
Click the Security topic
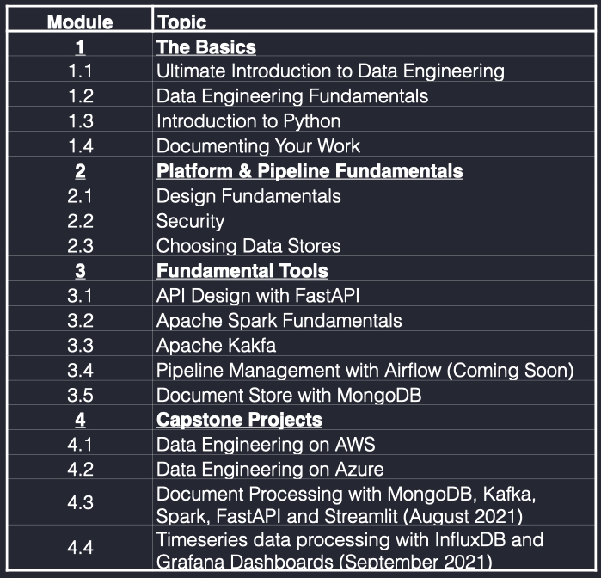coord(190,221)
